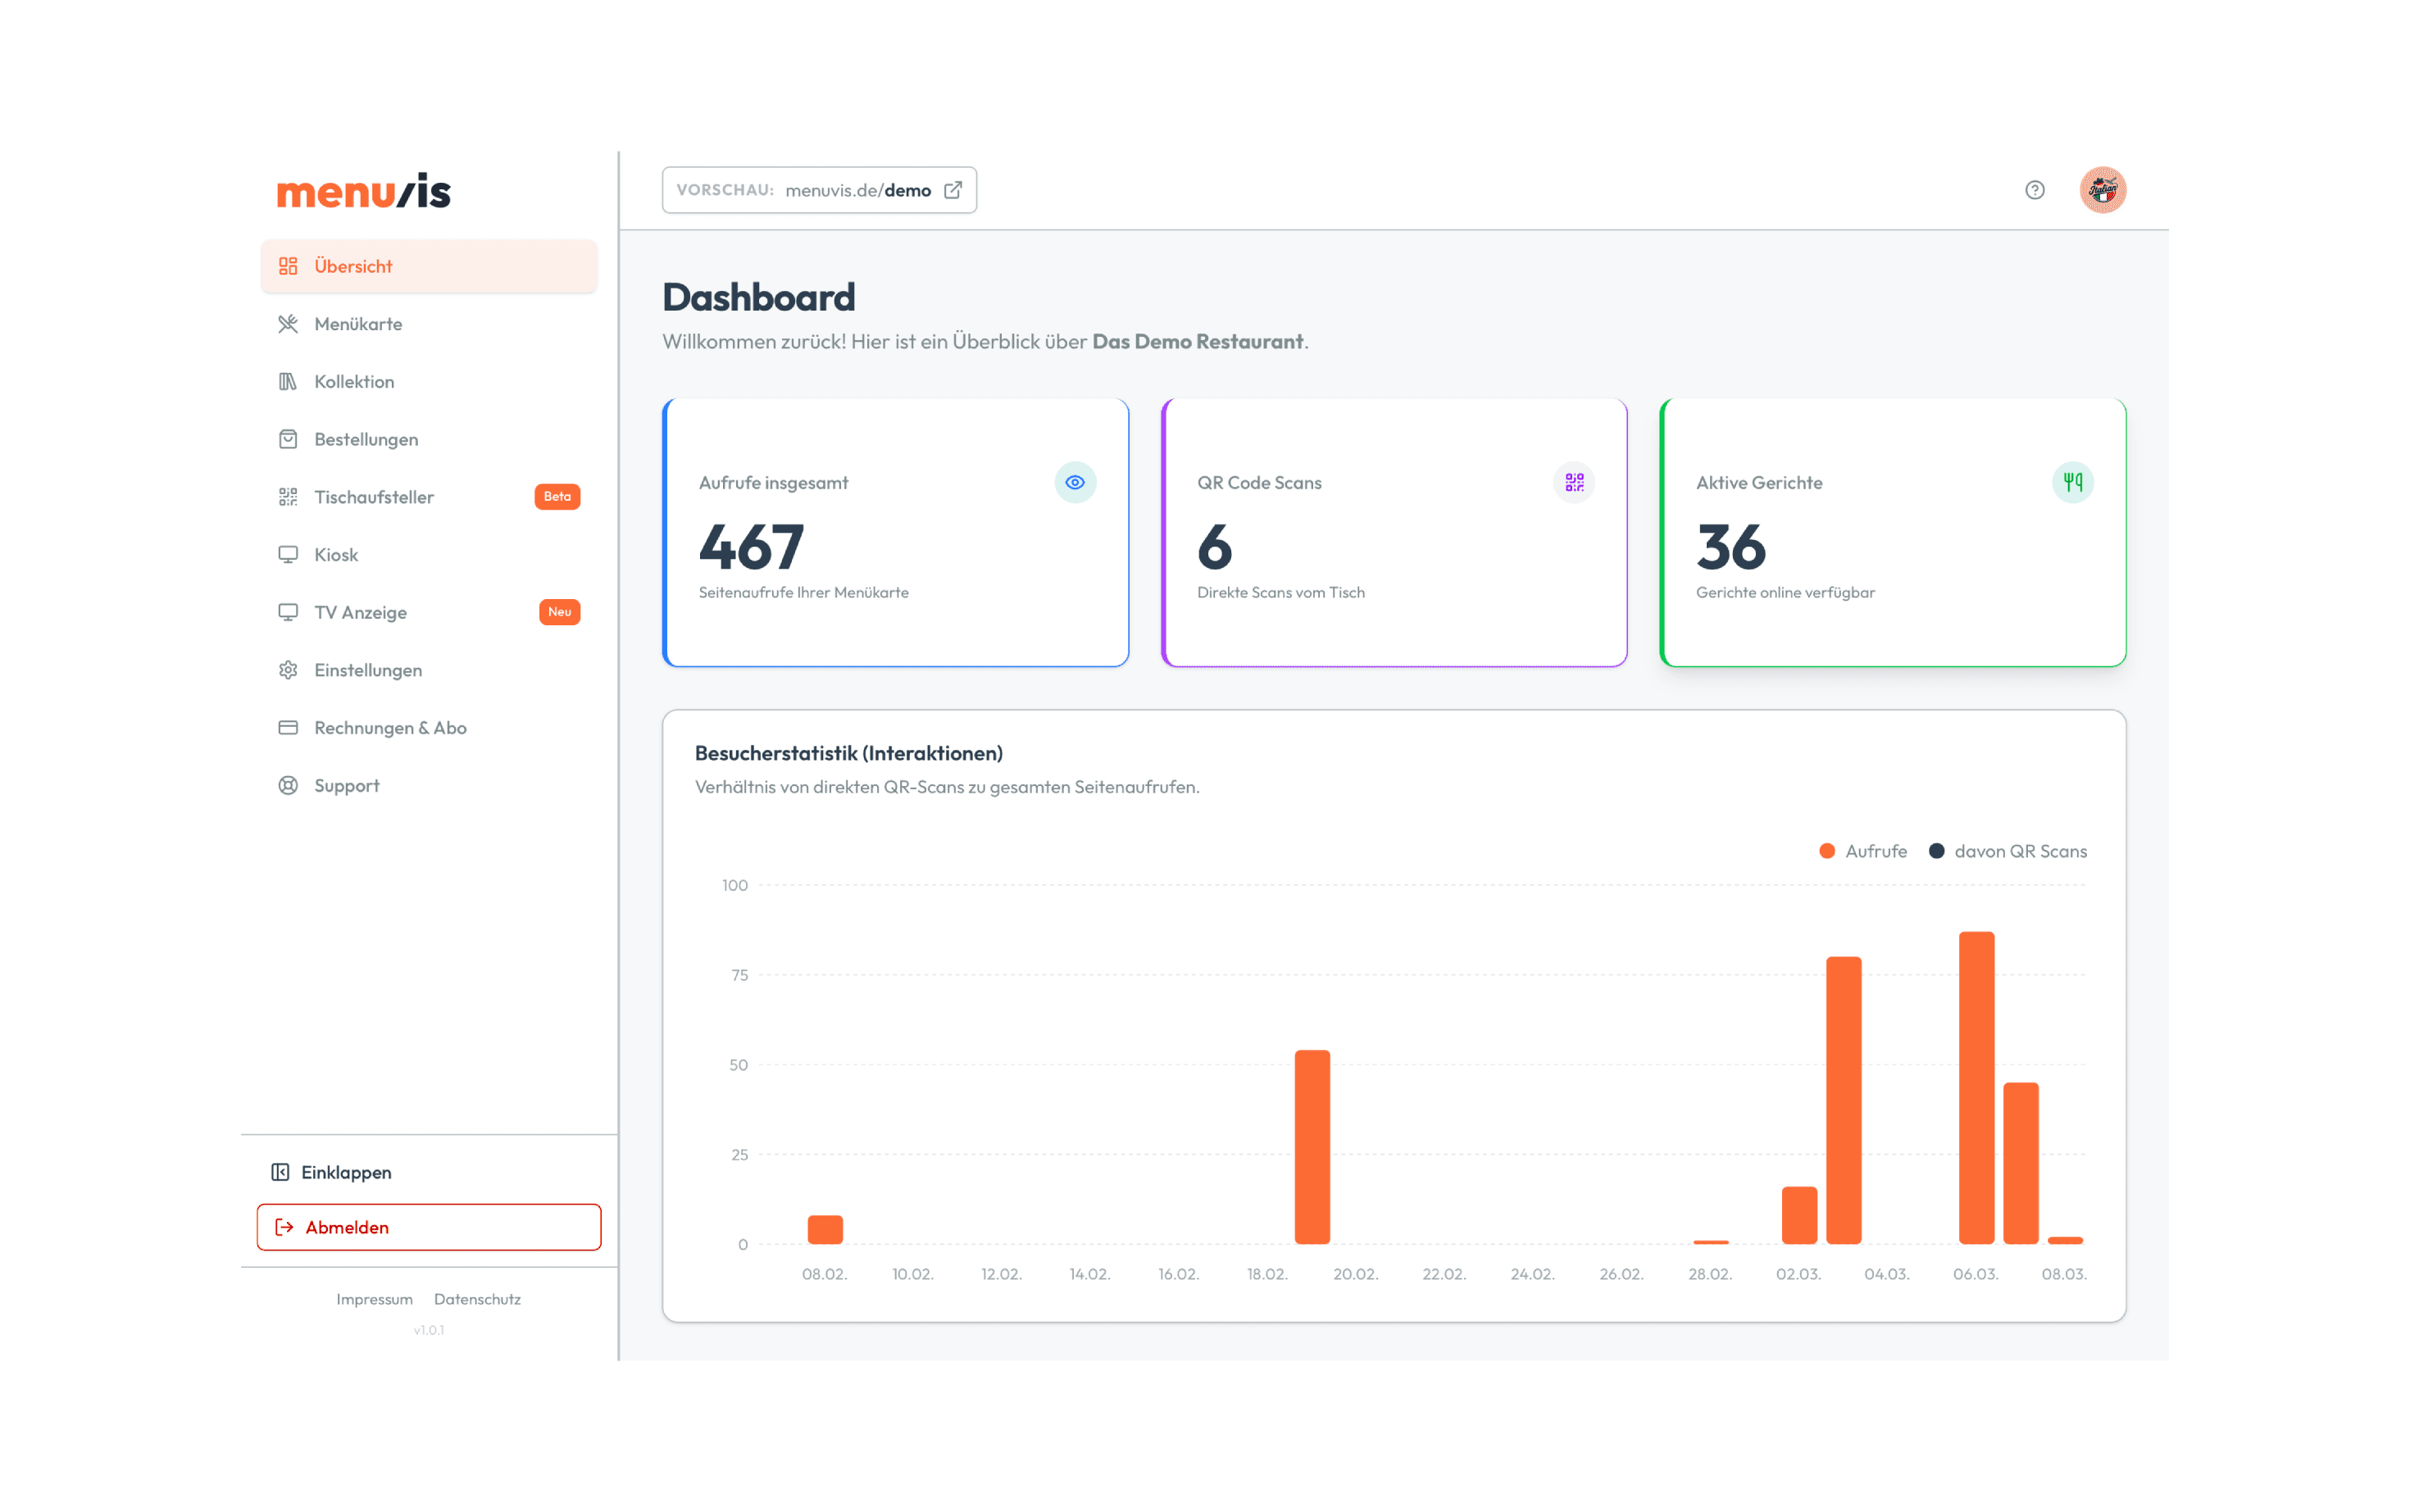This screenshot has width=2410, height=1512.
Task: Open the Einstellungen section
Action: pyautogui.click(x=368, y=670)
